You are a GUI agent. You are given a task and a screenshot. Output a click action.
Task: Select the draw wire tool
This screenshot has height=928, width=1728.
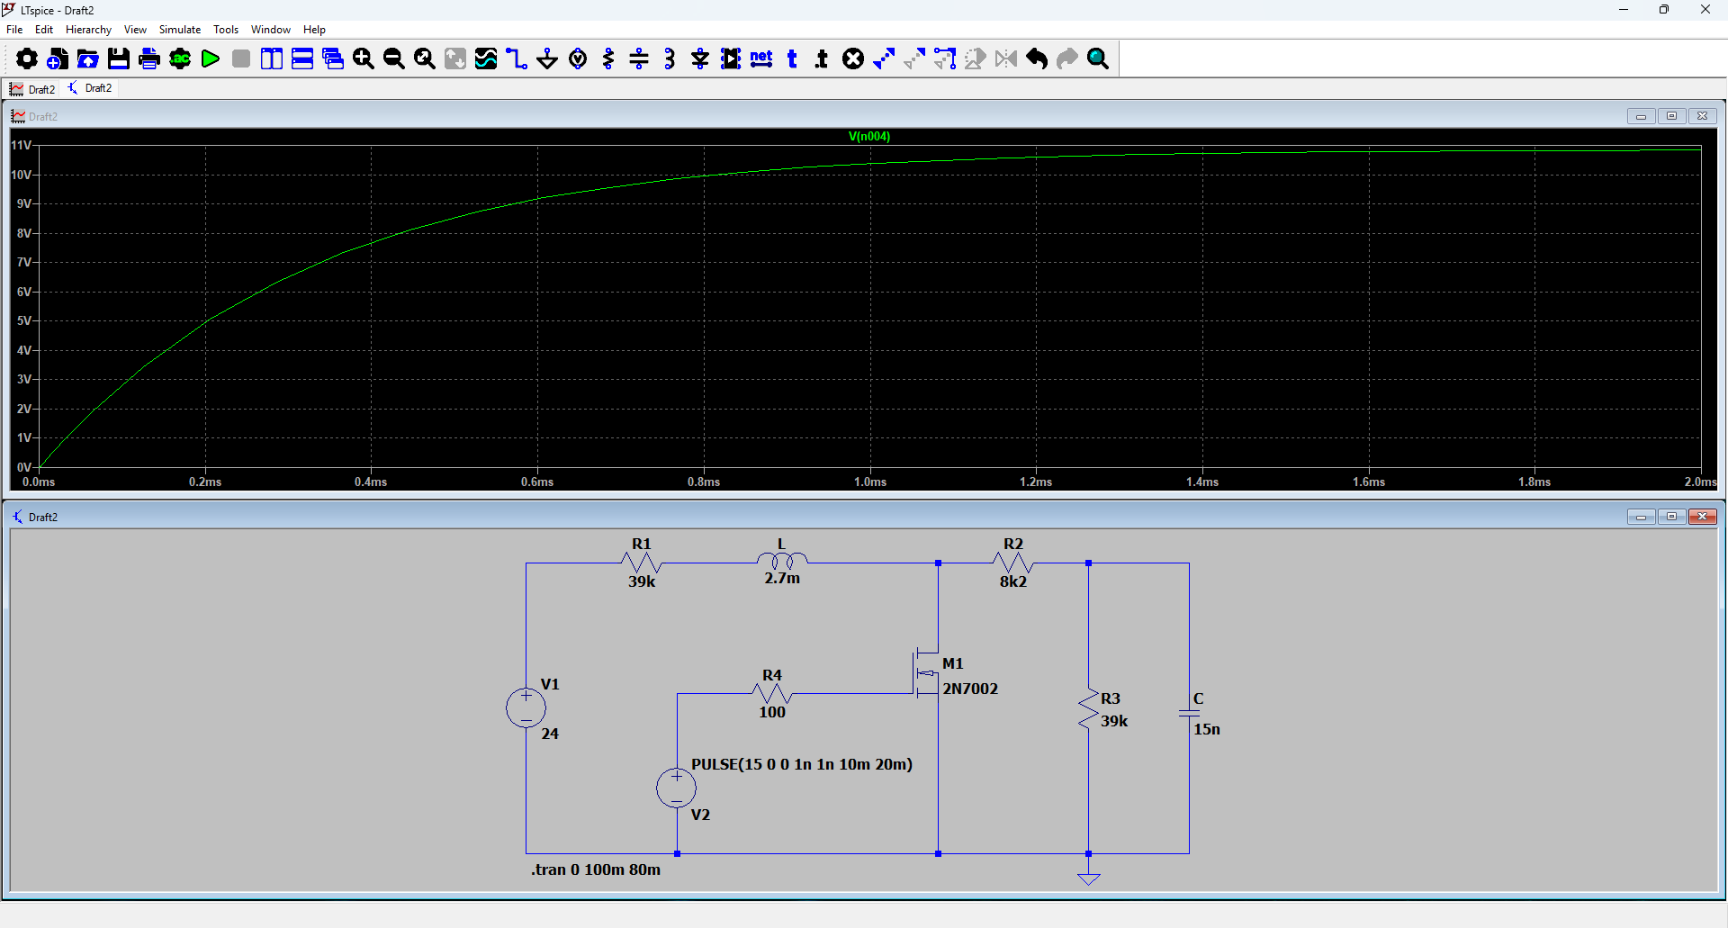tap(517, 59)
